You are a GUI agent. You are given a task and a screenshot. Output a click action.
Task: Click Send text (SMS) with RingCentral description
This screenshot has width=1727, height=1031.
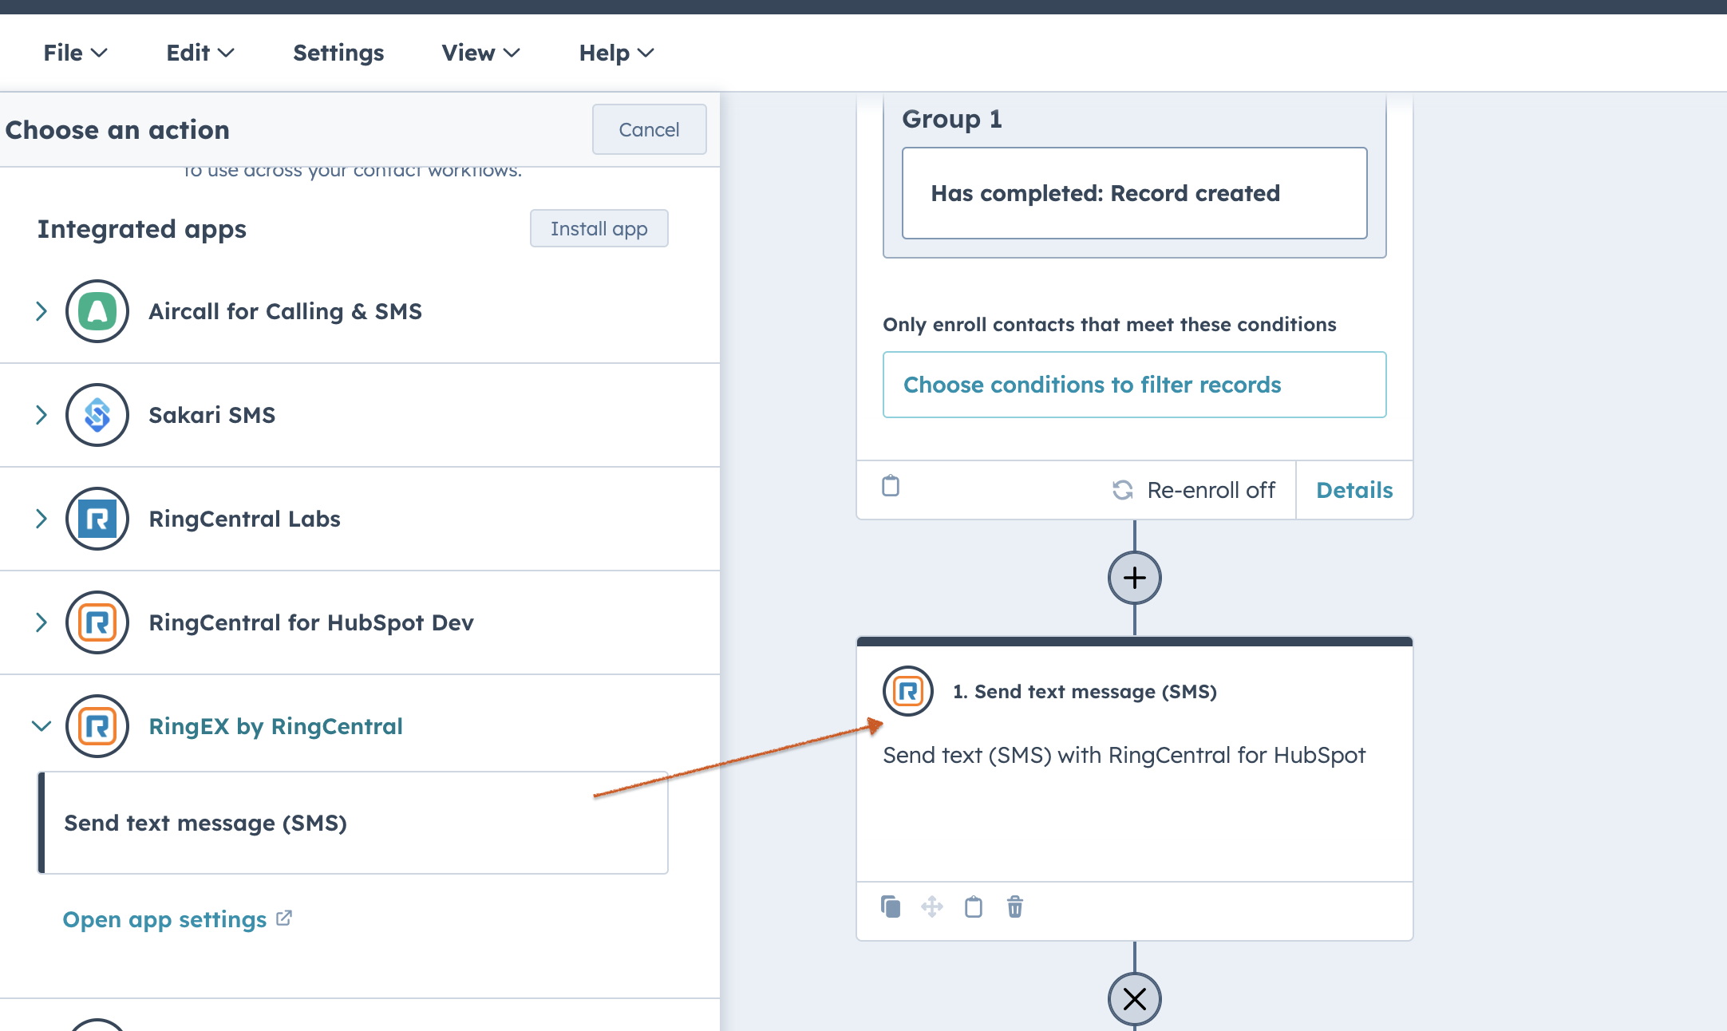pos(1124,755)
